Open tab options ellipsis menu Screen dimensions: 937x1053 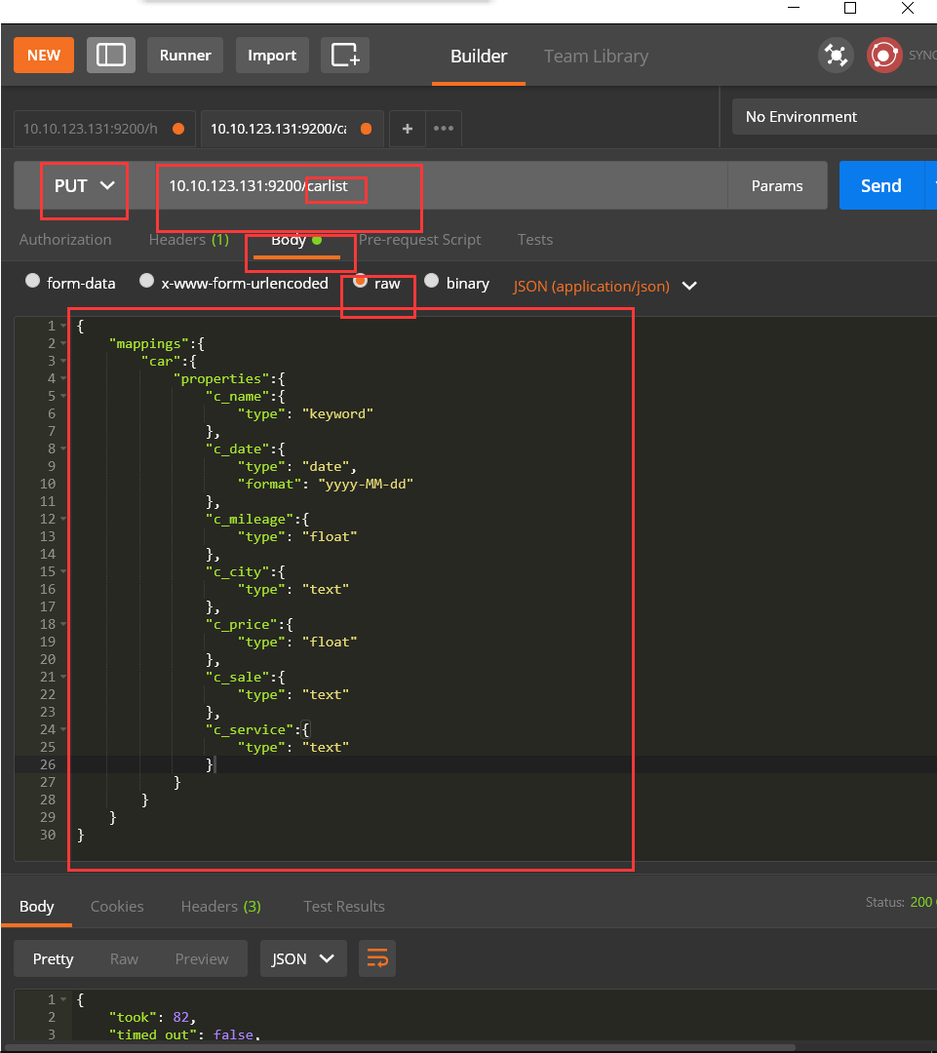(444, 129)
